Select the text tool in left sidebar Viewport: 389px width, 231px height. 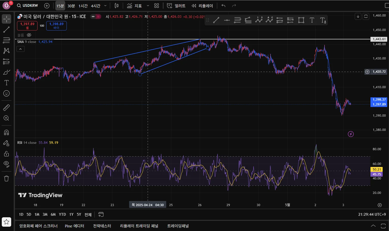[7, 83]
